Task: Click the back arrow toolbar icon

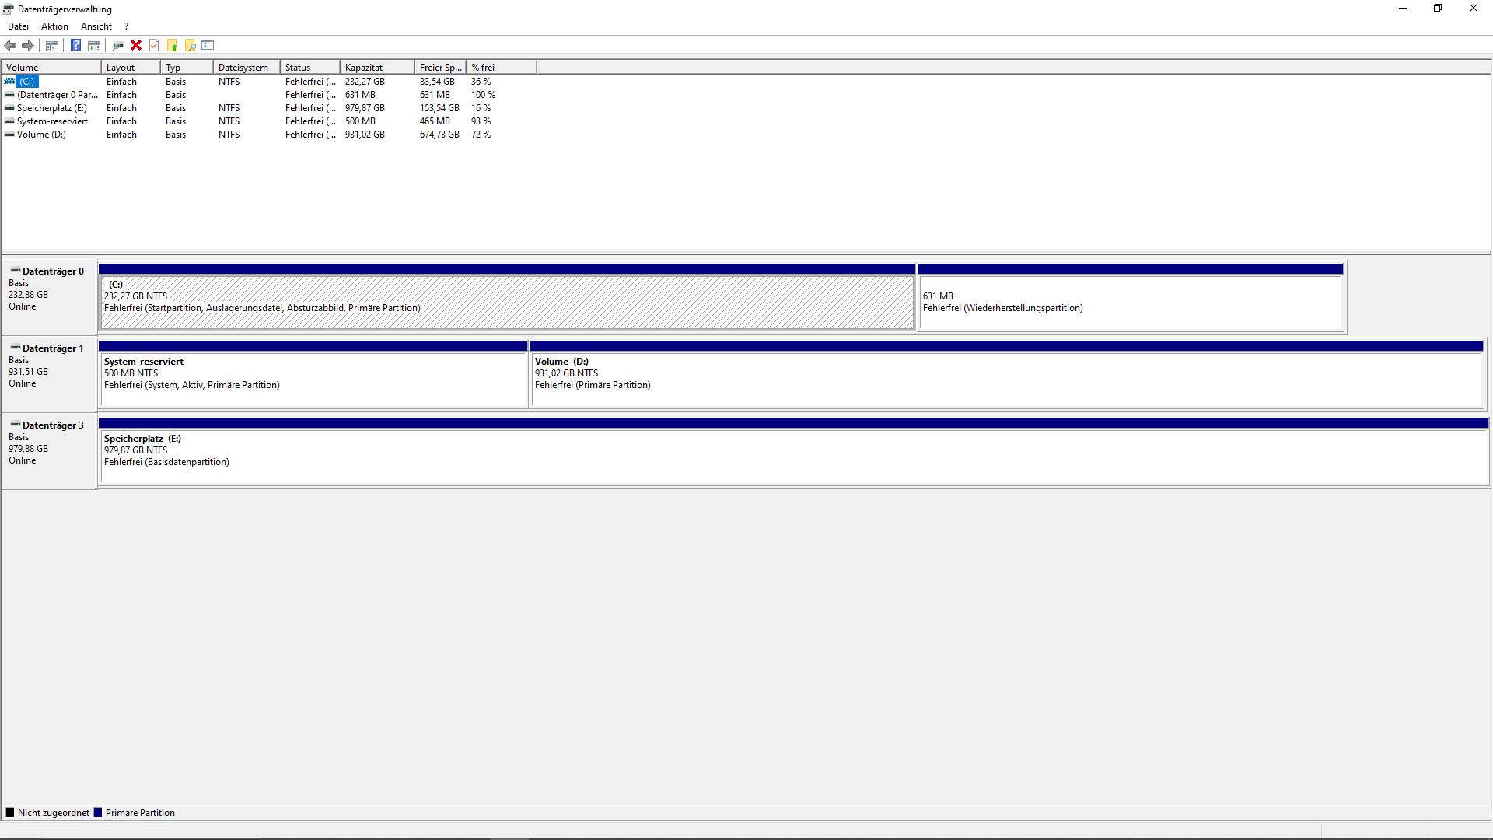Action: (x=10, y=45)
